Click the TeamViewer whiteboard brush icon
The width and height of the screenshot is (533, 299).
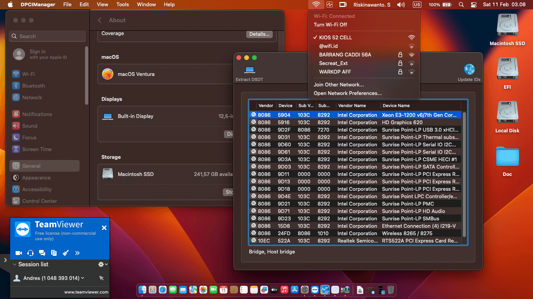[x=66, y=253]
